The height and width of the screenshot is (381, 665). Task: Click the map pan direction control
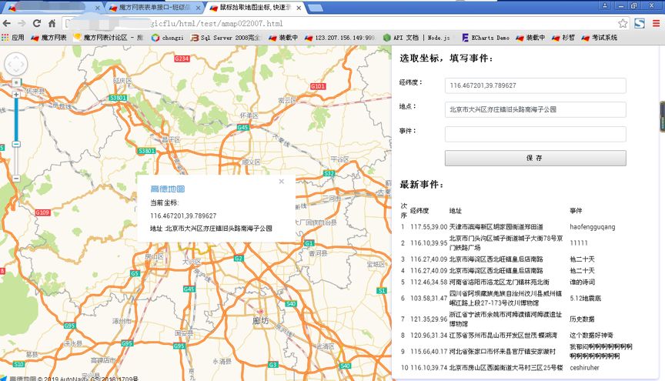pos(16,64)
